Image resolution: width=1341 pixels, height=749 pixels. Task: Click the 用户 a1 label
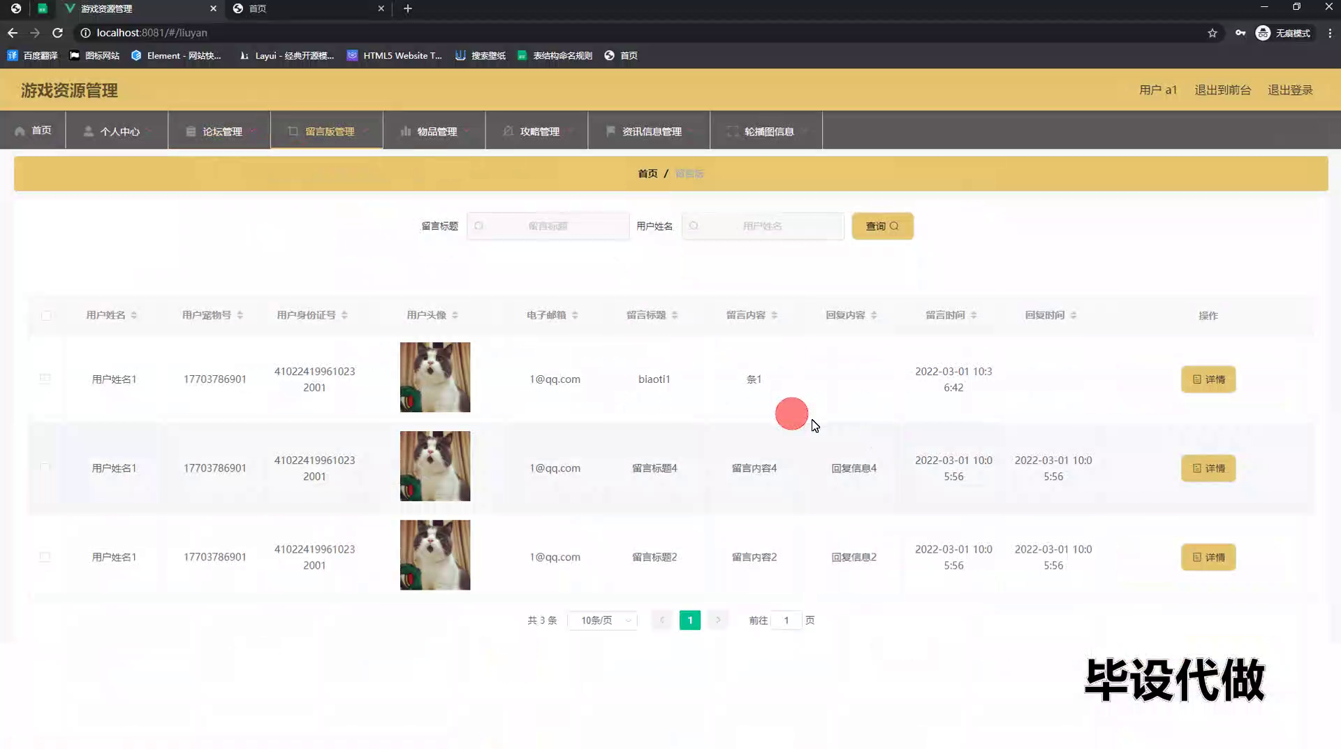point(1158,90)
